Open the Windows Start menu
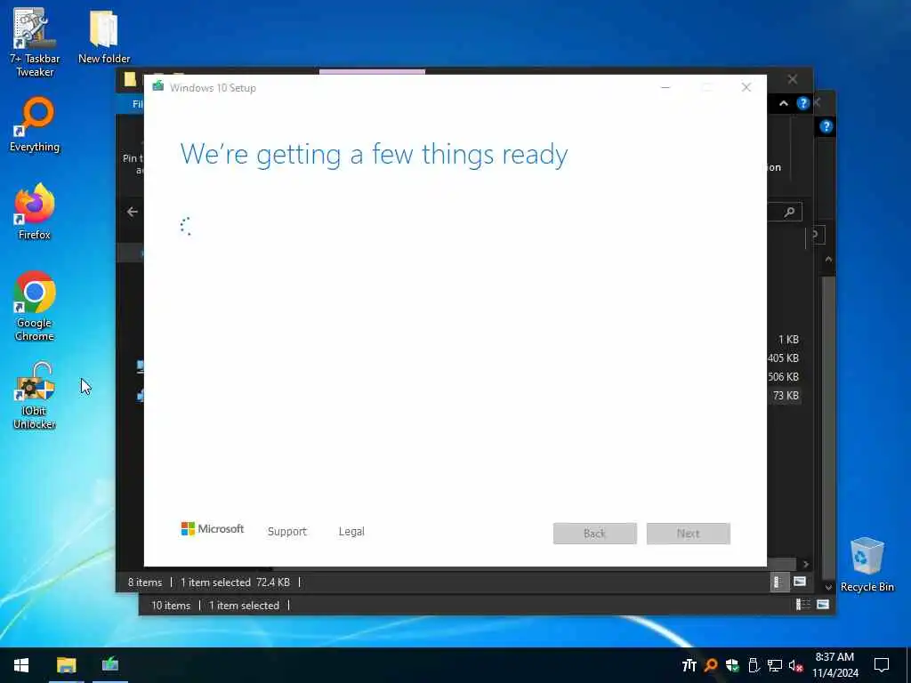 click(x=21, y=665)
